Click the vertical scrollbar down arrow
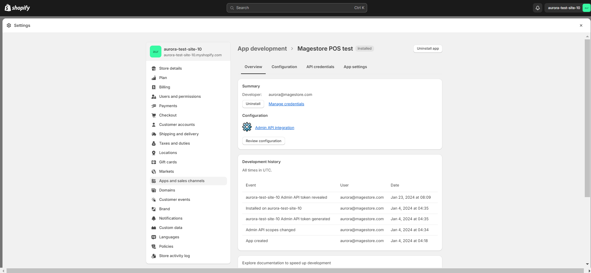 coord(587,264)
